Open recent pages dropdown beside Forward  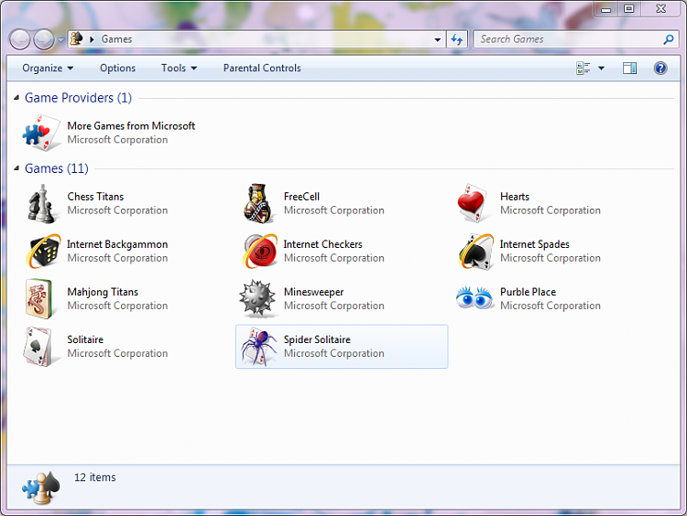click(60, 40)
